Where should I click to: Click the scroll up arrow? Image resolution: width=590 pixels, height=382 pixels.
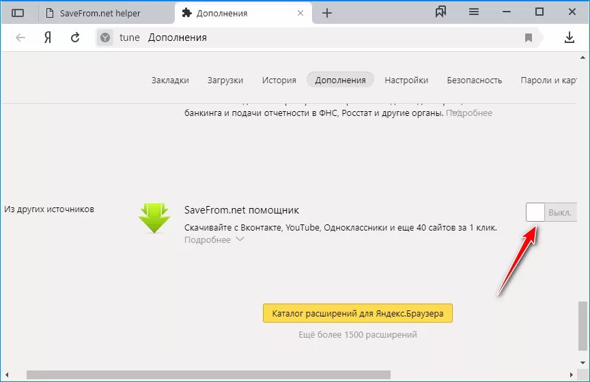[x=582, y=57]
